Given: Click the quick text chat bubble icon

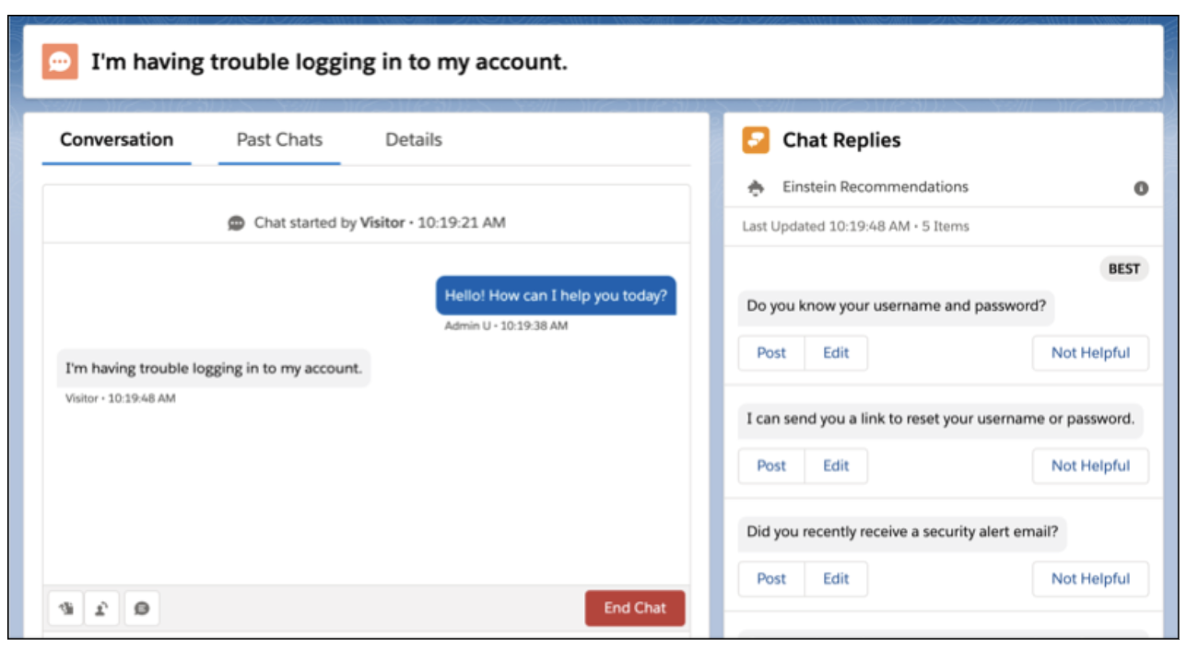Looking at the screenshot, I should coord(142,609).
